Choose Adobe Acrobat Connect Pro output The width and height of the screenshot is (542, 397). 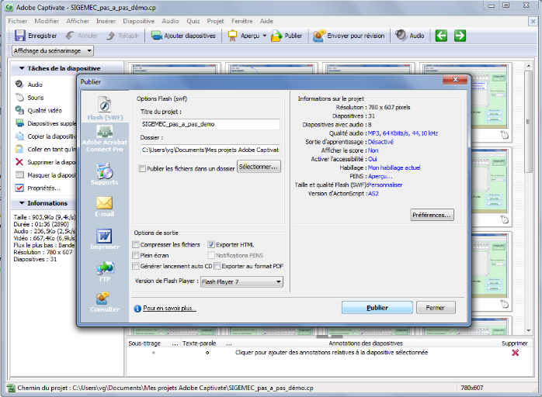click(105, 138)
